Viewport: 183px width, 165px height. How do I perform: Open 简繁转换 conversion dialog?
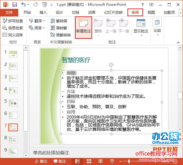(x=61, y=35)
